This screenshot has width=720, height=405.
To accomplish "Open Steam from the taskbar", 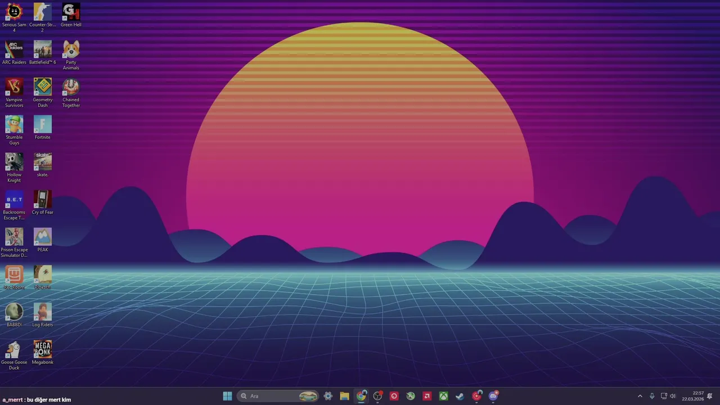I will (x=460, y=396).
